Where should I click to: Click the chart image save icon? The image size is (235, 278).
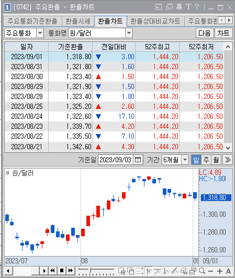[x=193, y=271]
